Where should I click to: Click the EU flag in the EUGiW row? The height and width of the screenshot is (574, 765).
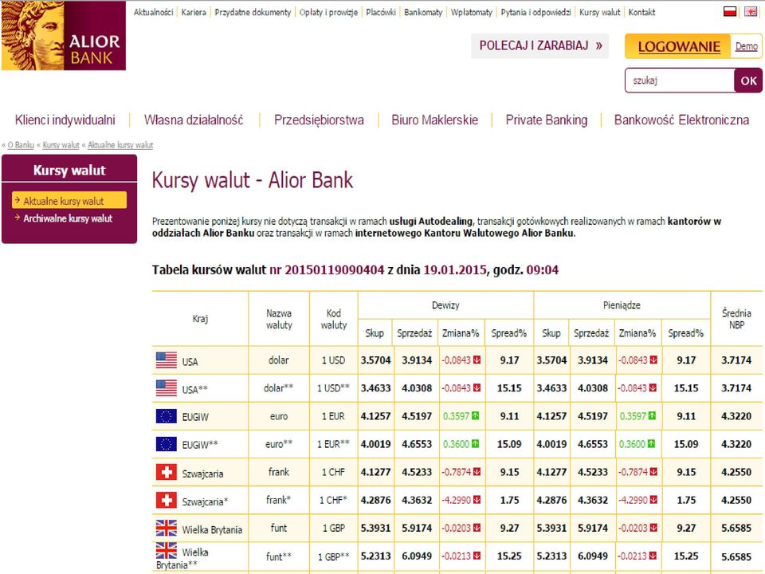click(167, 416)
